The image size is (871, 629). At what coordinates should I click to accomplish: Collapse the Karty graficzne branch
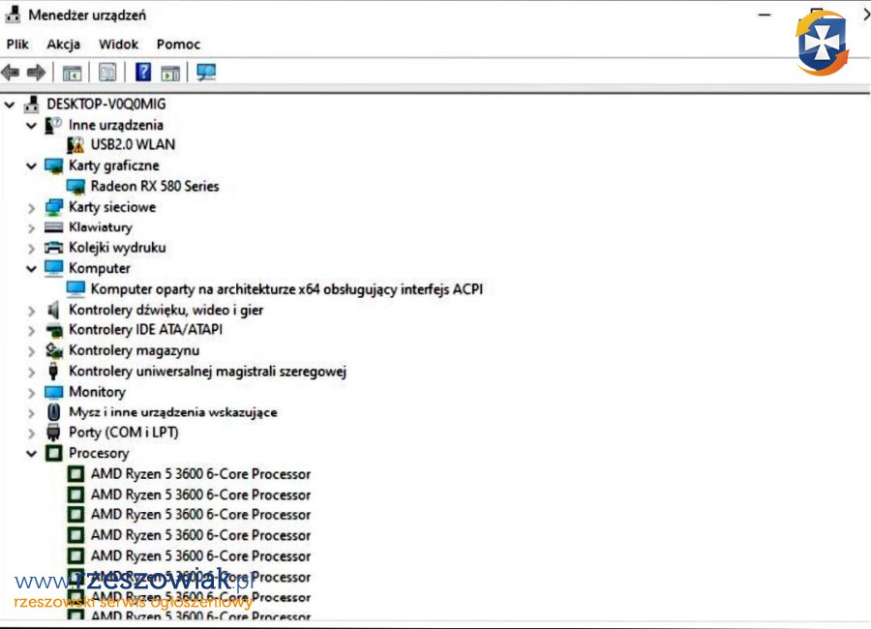32,166
